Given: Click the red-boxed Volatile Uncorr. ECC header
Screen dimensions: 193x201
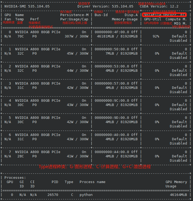Looking at the screenshot, I should (x=164, y=15).
